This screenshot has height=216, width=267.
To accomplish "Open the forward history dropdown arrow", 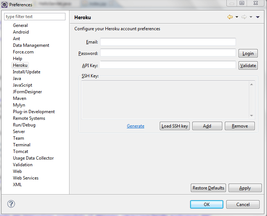I will (x=251, y=17).
